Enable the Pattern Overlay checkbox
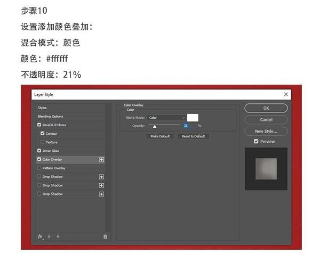This screenshot has height=253, width=320. coord(39,168)
